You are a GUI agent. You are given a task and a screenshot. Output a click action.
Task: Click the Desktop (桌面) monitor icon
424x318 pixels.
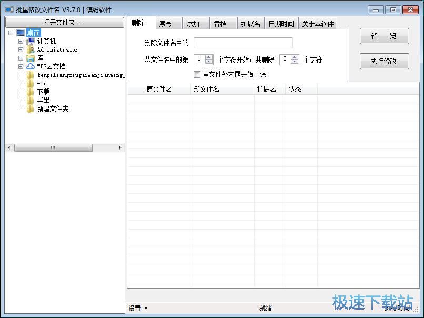tap(21, 33)
